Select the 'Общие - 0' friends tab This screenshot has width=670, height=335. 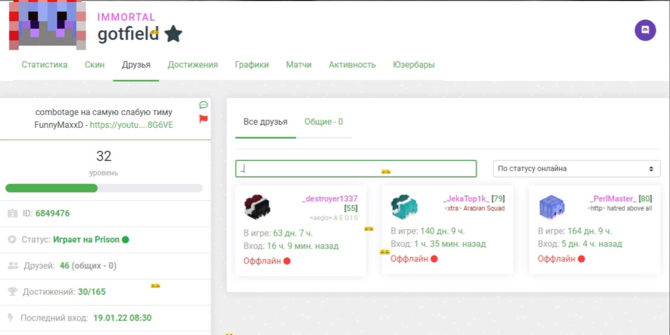(x=323, y=122)
